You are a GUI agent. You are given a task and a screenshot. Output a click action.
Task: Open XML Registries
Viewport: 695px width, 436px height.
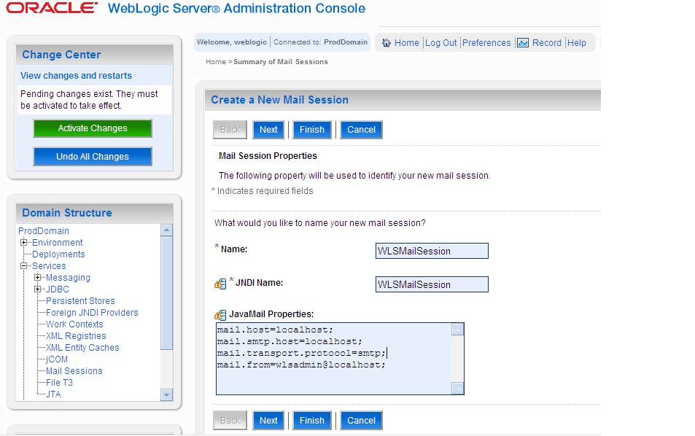(x=76, y=336)
